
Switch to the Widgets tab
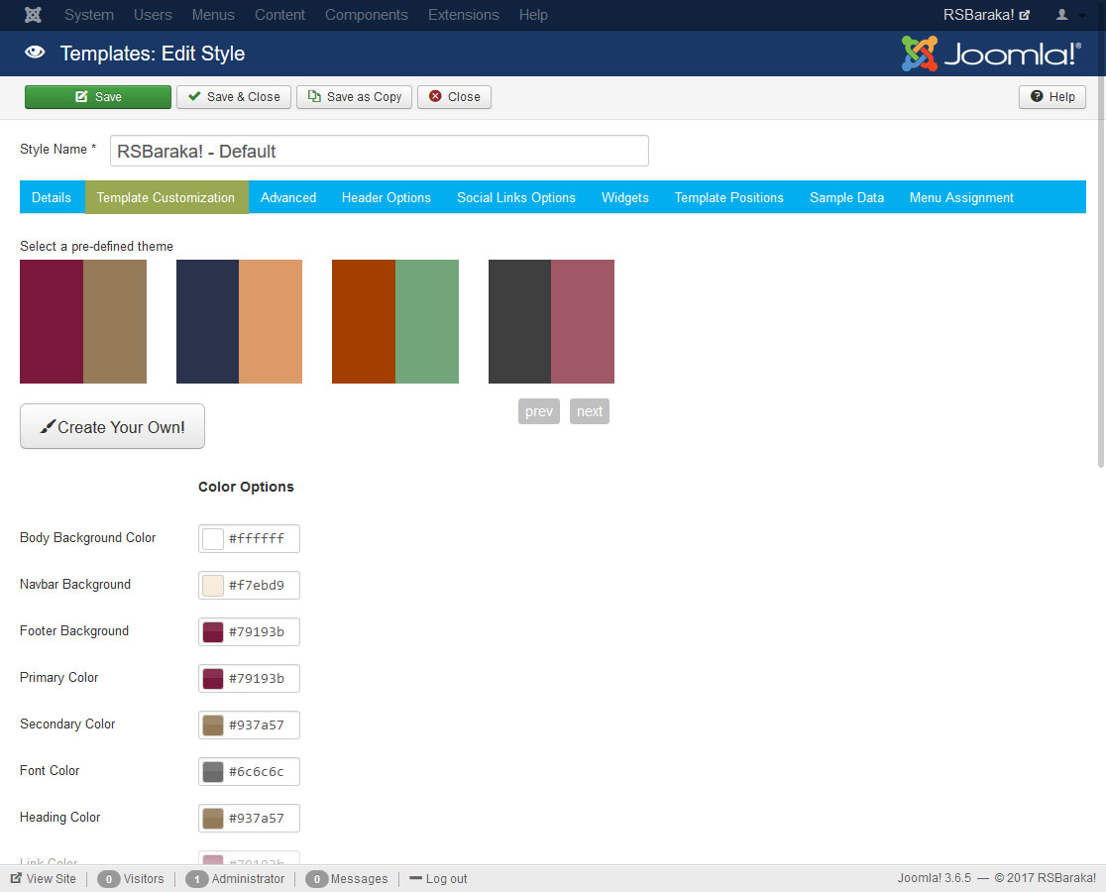tap(625, 197)
